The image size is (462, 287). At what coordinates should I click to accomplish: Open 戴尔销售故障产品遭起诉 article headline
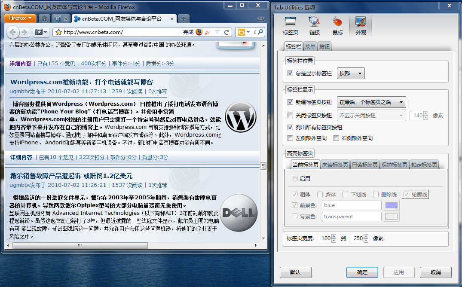click(x=71, y=176)
